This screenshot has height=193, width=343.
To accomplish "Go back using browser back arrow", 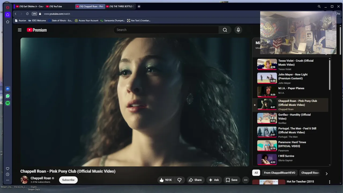I will click(x=16, y=14).
